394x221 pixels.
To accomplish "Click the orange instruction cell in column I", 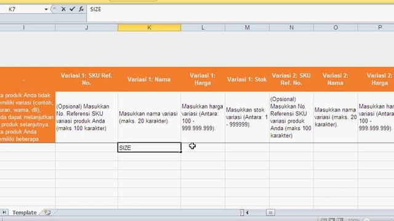I will [27, 117].
